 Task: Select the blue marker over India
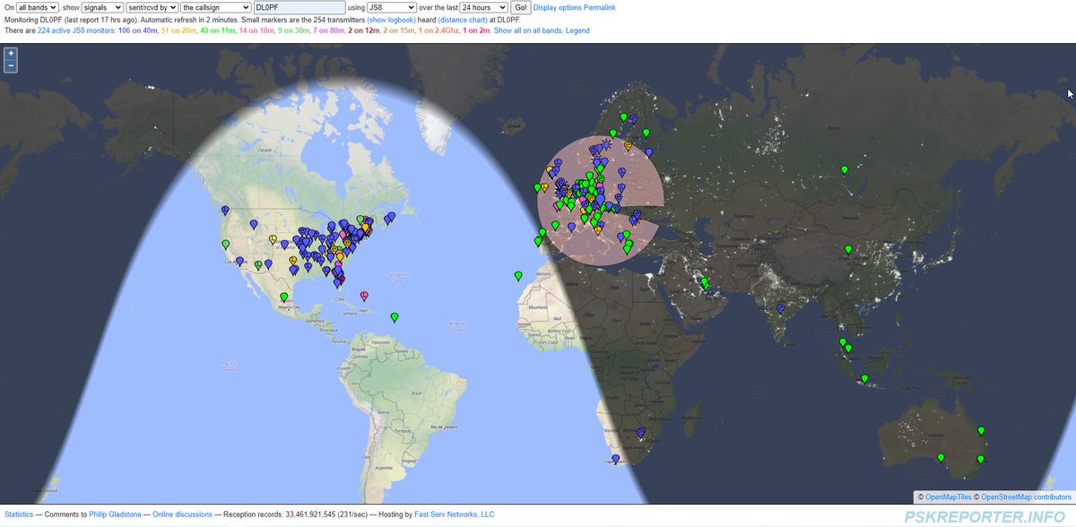[x=780, y=308]
